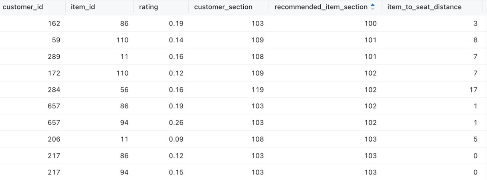Sort by item_to_seat_distance column header
This screenshot has width=487, height=180.
[x=424, y=7]
